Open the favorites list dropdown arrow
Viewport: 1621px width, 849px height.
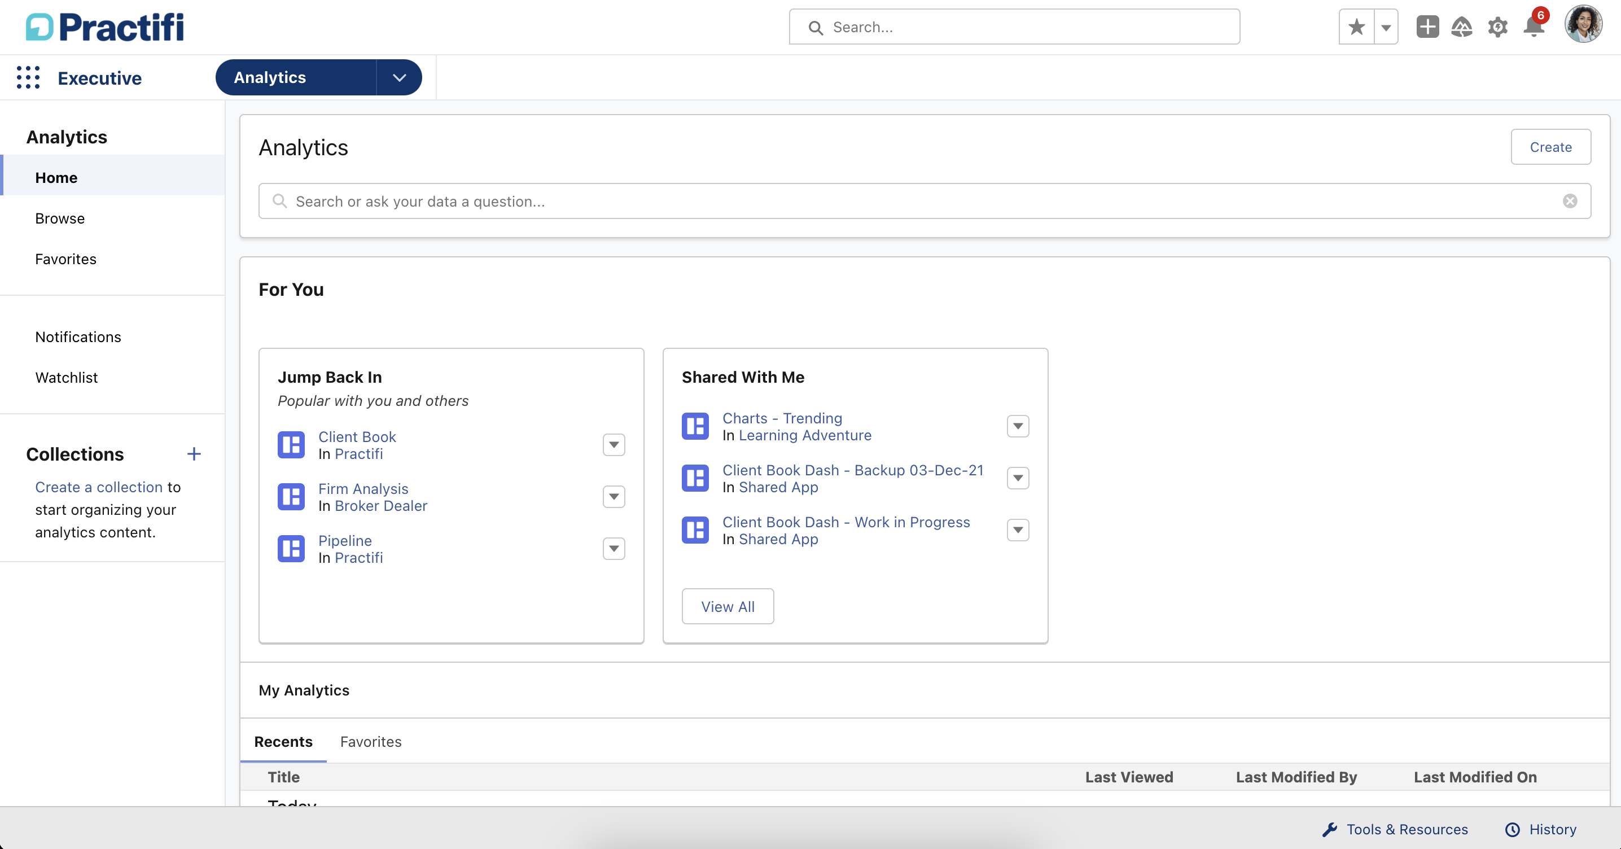click(x=1386, y=27)
